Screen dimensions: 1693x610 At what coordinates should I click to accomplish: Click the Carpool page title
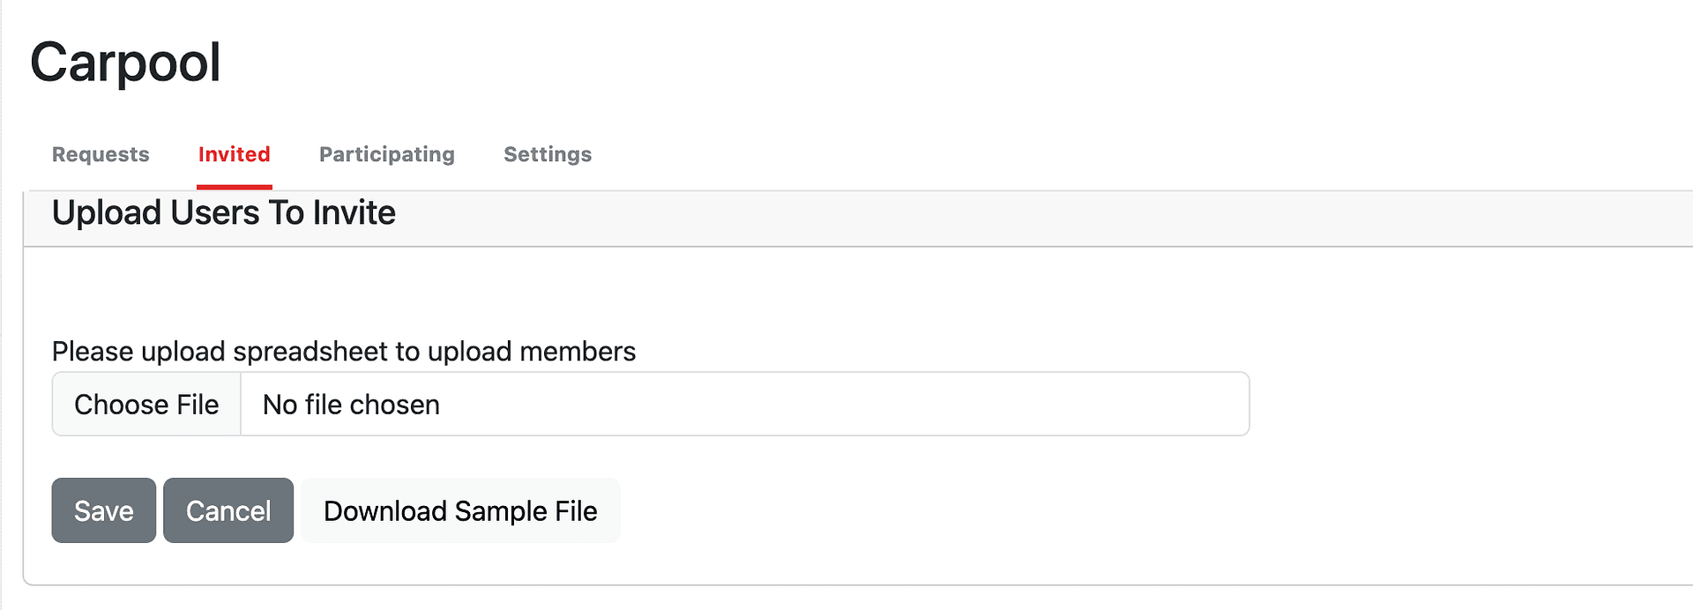tap(125, 63)
